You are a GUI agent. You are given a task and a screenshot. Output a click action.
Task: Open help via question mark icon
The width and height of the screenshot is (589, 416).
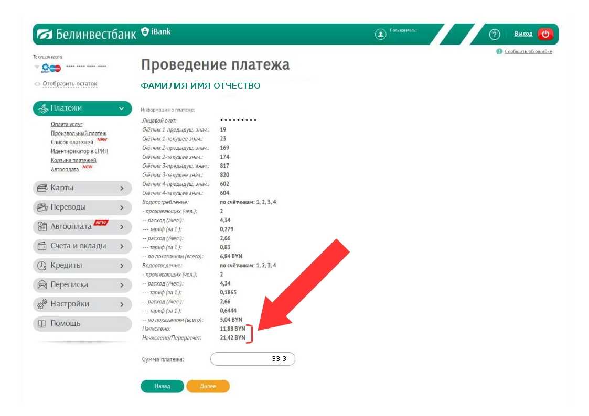point(494,35)
